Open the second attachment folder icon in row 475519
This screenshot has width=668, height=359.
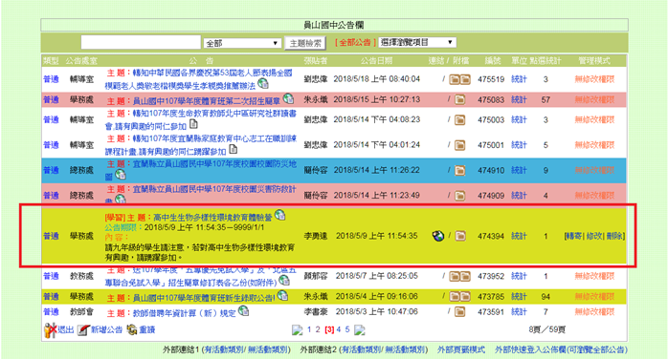pyautogui.click(x=465, y=79)
